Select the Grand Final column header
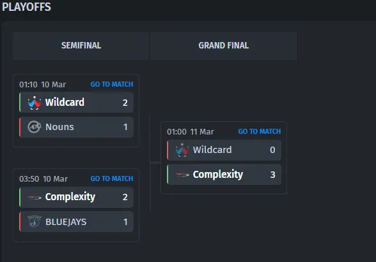 click(x=224, y=45)
